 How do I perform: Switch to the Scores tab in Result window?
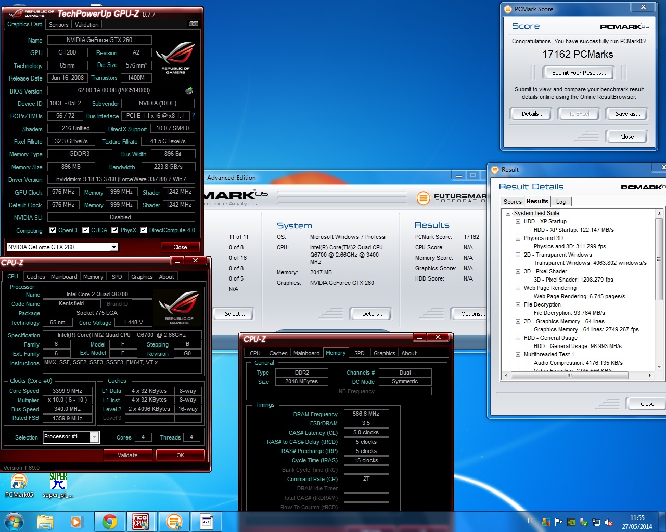tap(512, 202)
